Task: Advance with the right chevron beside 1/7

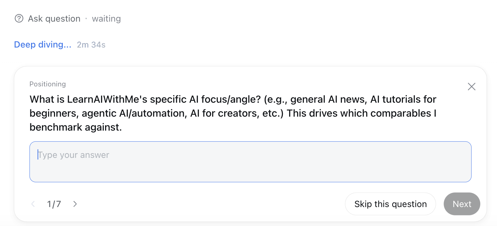Action: point(75,204)
